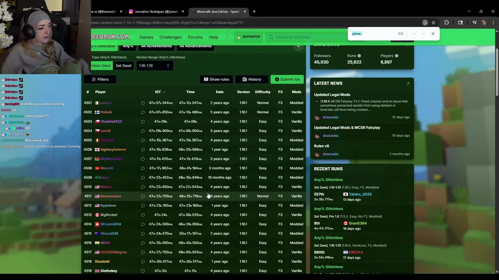Screen dimensions: 499x280
Task: Click the find bar text field
Action: tap(372, 34)
